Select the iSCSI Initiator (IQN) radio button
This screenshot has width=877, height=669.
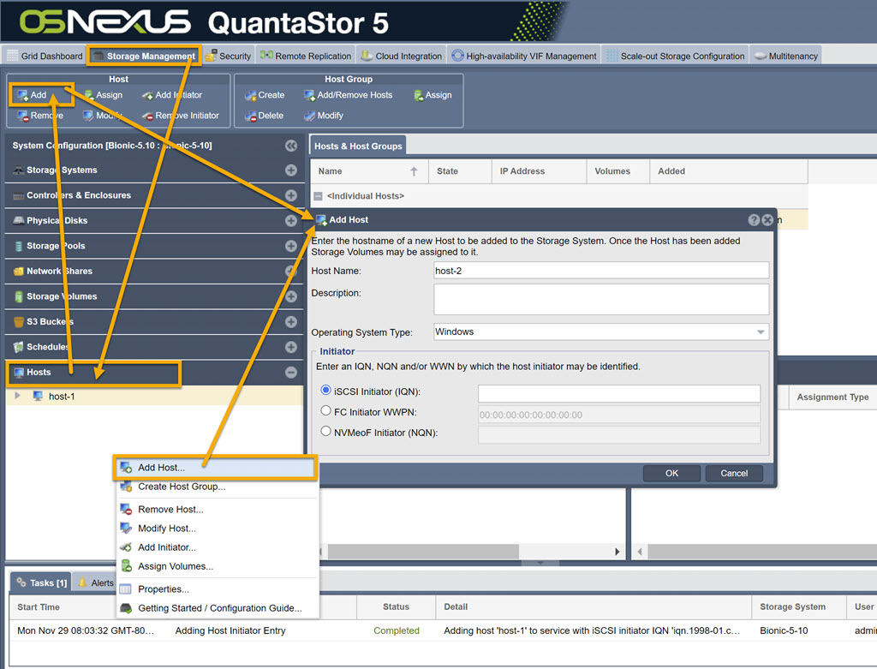(x=325, y=390)
